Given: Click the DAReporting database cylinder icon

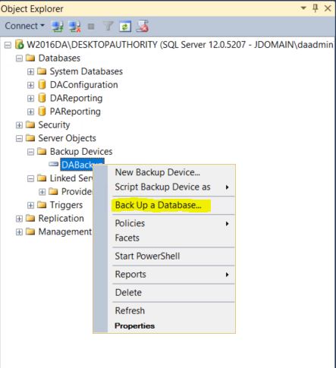Looking at the screenshot, I should click(x=42, y=98).
